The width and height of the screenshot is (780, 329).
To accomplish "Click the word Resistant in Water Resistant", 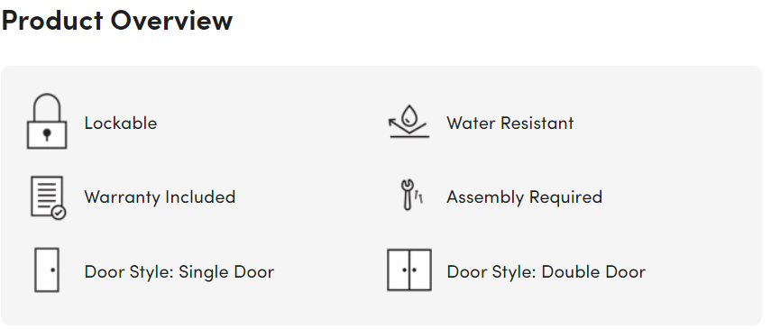I will pyautogui.click(x=537, y=123).
